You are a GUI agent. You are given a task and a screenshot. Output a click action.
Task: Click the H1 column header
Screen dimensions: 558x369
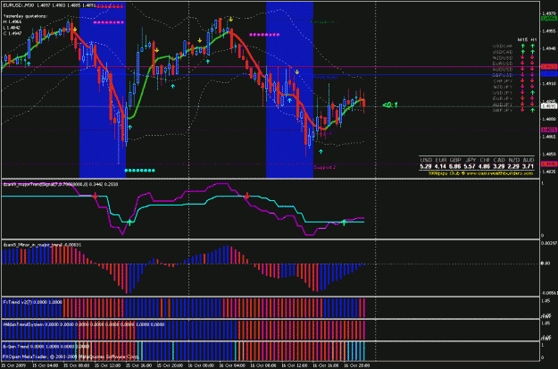533,40
